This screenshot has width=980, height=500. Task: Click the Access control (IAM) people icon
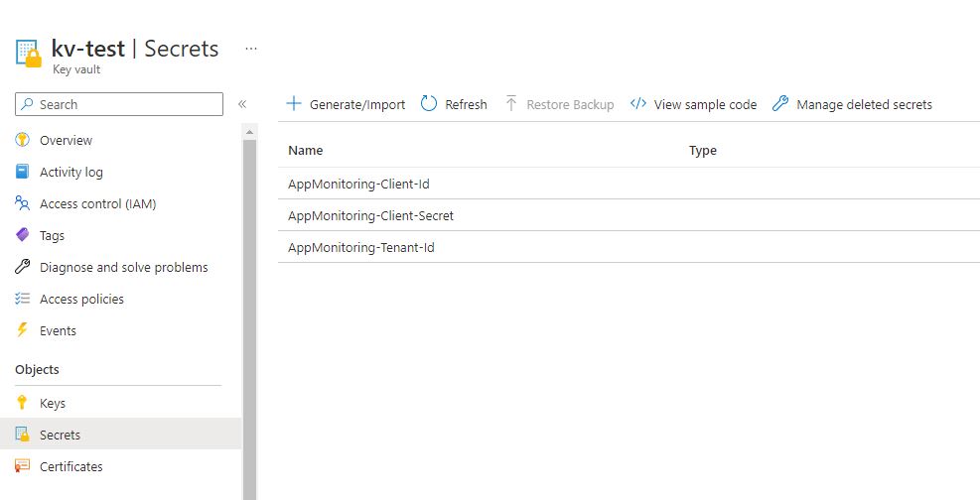pos(23,203)
